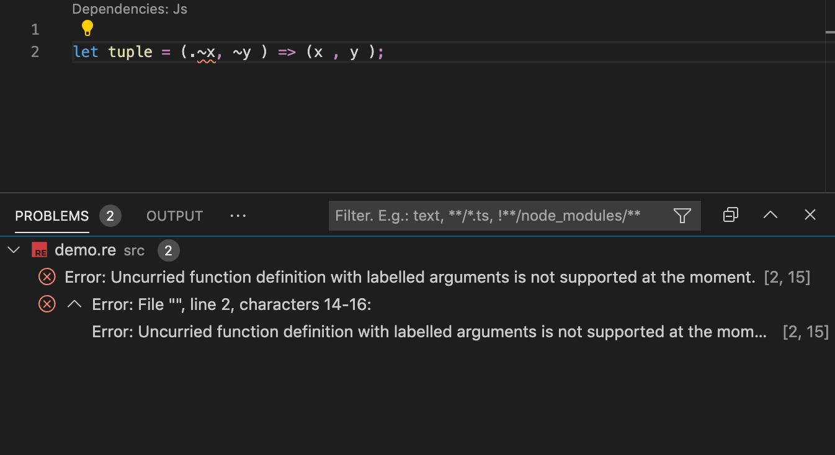The width and height of the screenshot is (835, 455).
Task: Open the filter funnel options in Problems
Action: tap(682, 216)
